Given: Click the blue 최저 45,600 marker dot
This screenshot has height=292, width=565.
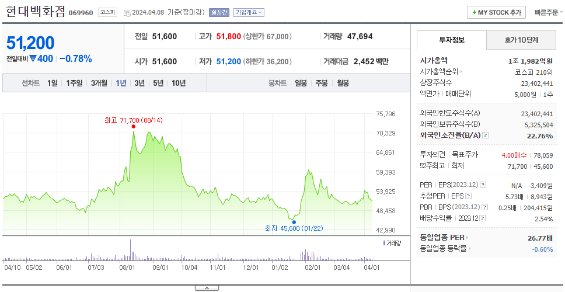Looking at the screenshot, I should tap(294, 222).
